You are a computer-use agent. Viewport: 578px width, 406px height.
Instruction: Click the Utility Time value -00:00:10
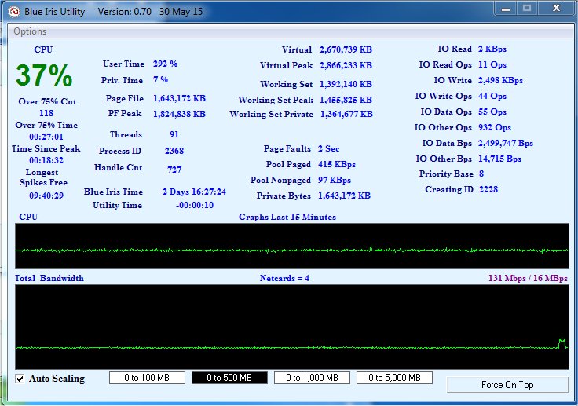(195, 206)
